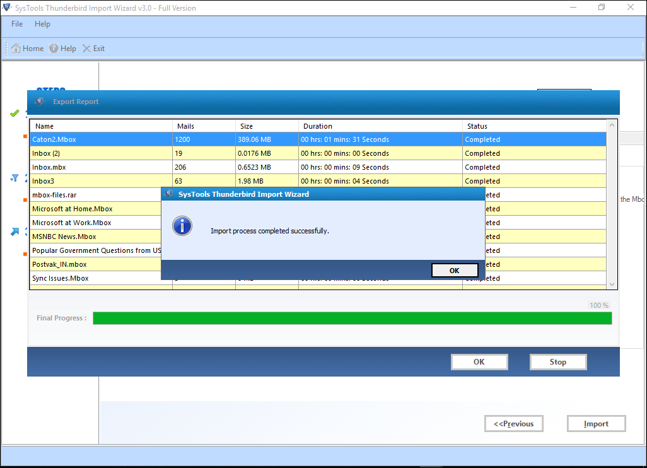Click the report list scroll up arrow
The height and width of the screenshot is (468, 647).
[x=612, y=125]
